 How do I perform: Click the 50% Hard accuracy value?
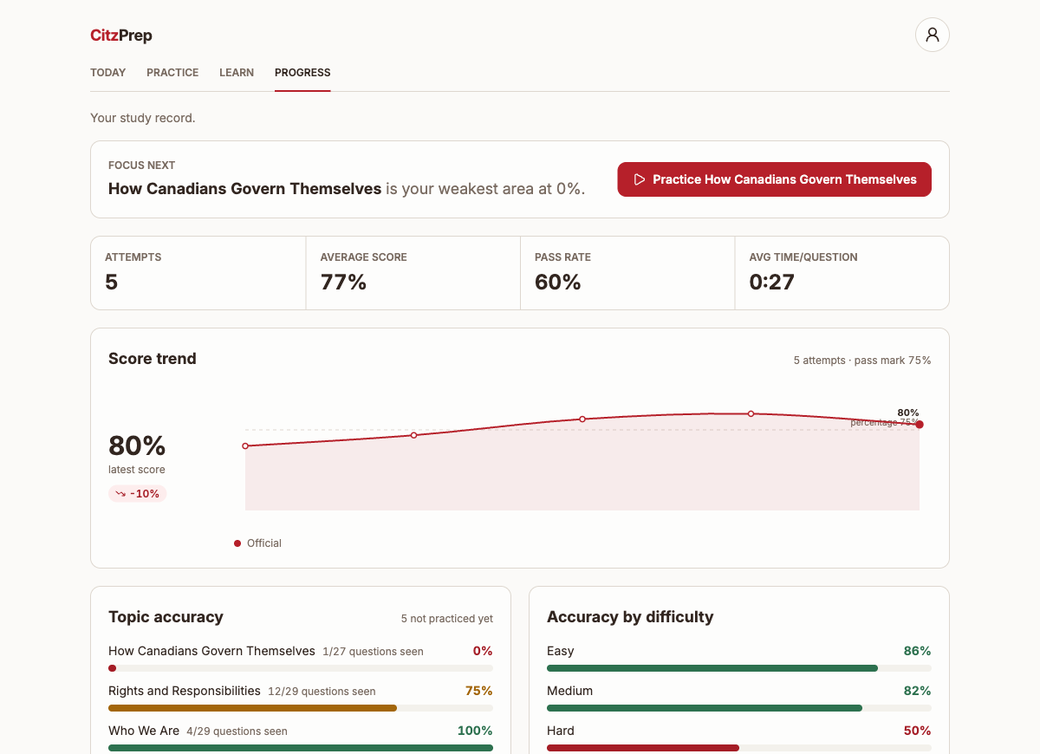click(x=918, y=731)
